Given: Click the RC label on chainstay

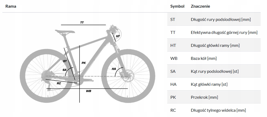Looking at the screenshot, I should click(59, 83).
